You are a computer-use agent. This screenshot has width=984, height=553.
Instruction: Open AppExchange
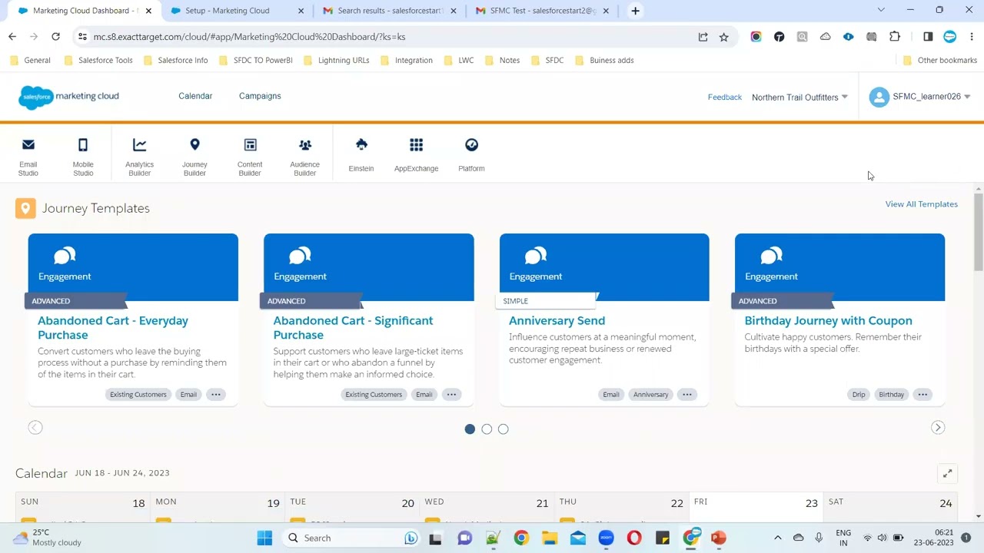tap(416, 154)
